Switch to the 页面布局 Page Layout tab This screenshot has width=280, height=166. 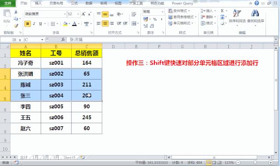[56, 3]
